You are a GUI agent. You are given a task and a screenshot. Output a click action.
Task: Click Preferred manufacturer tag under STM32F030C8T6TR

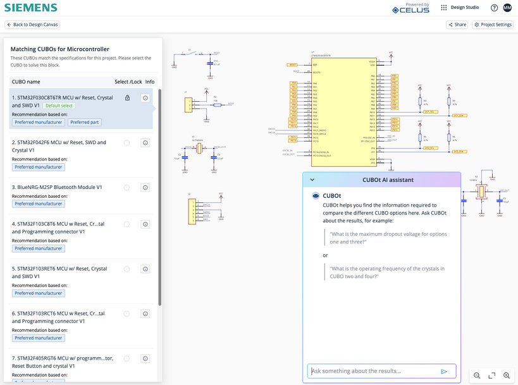click(39, 122)
